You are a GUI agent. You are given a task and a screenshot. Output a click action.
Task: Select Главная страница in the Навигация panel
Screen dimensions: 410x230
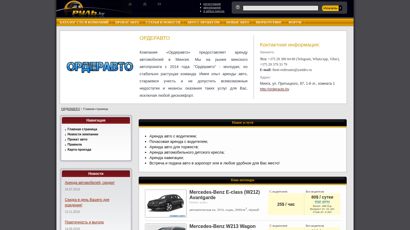(82, 129)
